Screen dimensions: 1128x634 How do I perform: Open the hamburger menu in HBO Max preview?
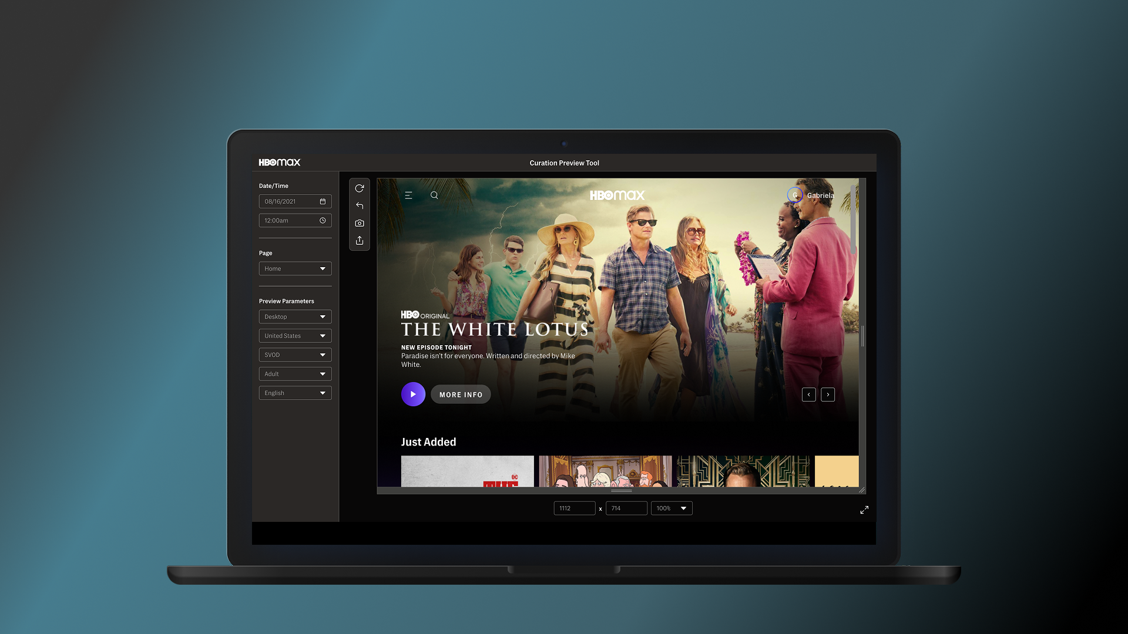click(408, 195)
